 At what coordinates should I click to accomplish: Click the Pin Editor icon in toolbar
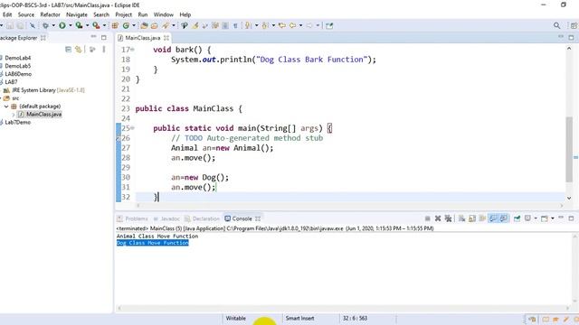pyautogui.click(x=329, y=25)
